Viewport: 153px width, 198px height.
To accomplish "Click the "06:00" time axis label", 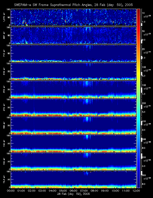I will coord(73,191).
